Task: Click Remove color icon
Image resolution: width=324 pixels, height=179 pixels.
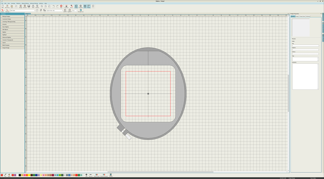Action: [91, 175]
